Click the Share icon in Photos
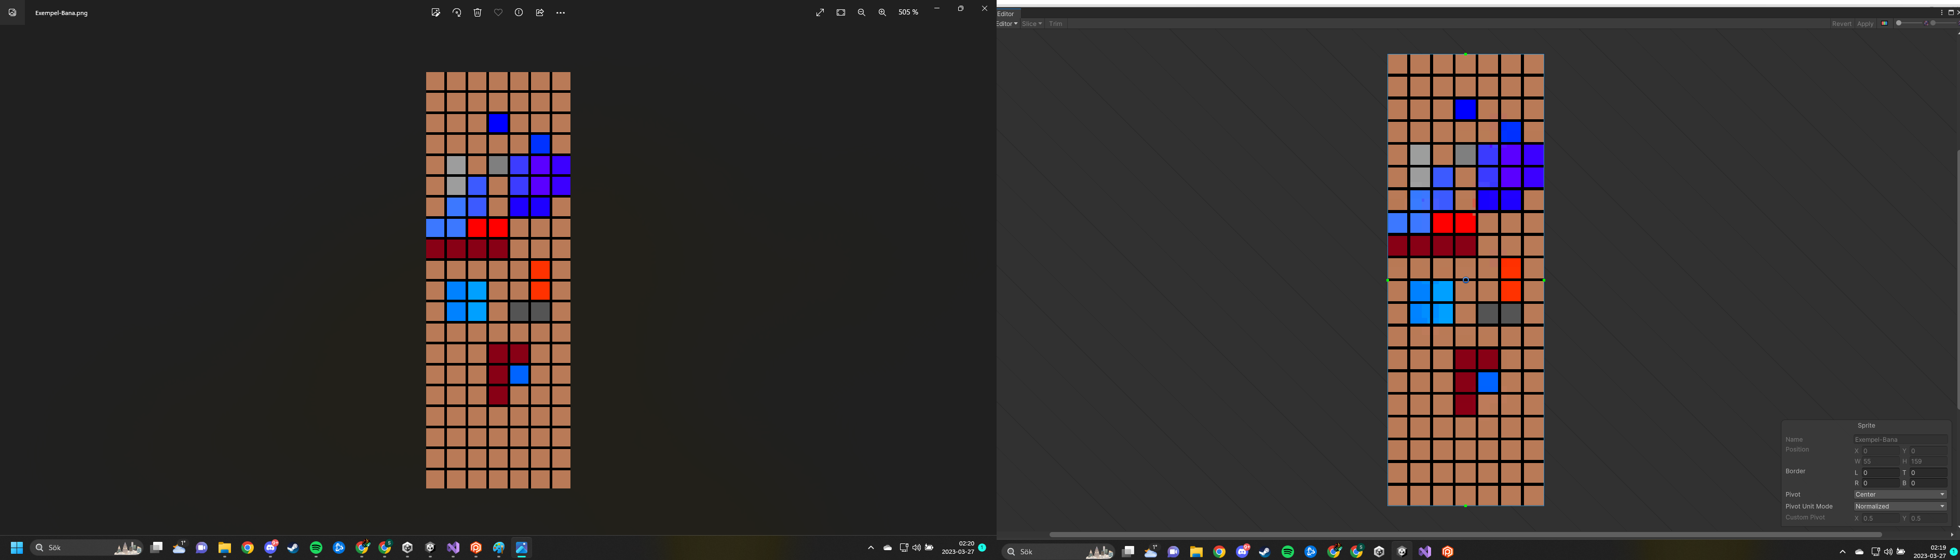Viewport: 1960px width, 560px height. click(x=539, y=13)
